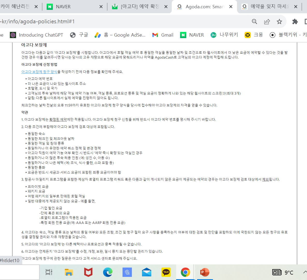Click the NAVER tab green N favicon

pos(50,7)
